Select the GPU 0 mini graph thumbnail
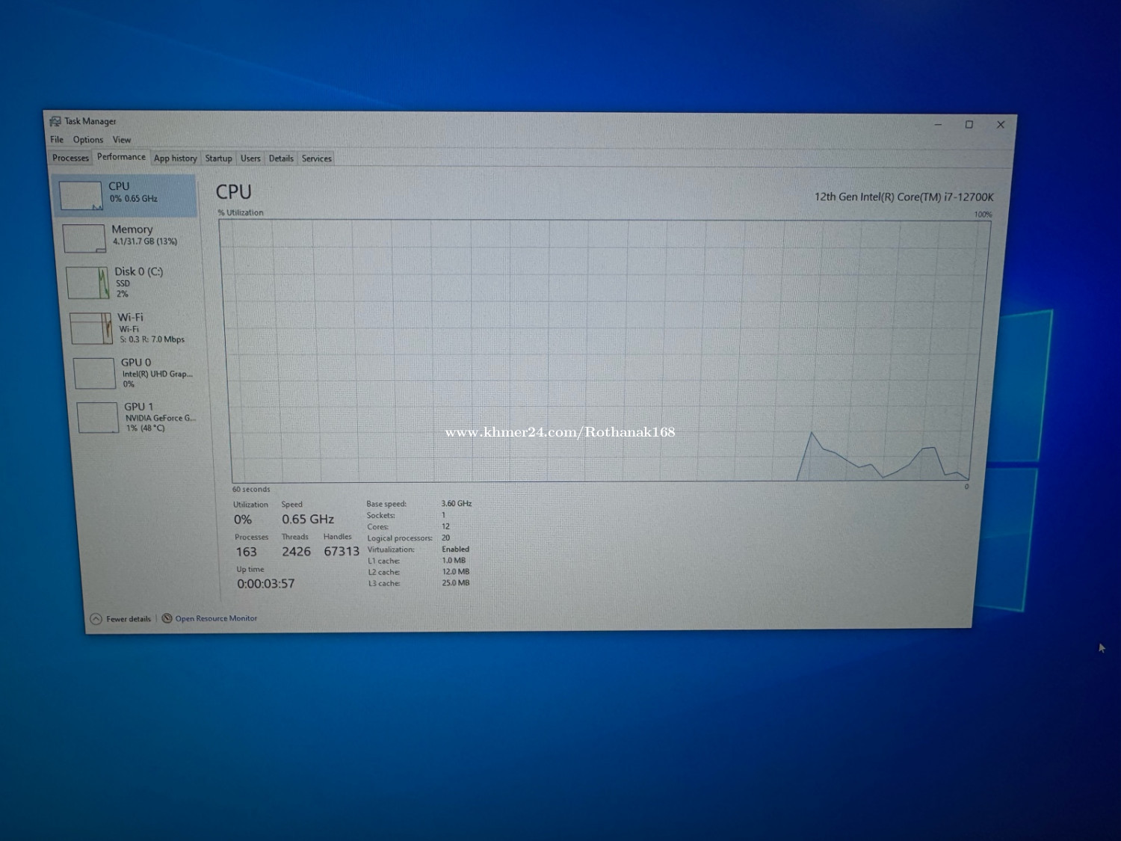1121x841 pixels. click(94, 373)
